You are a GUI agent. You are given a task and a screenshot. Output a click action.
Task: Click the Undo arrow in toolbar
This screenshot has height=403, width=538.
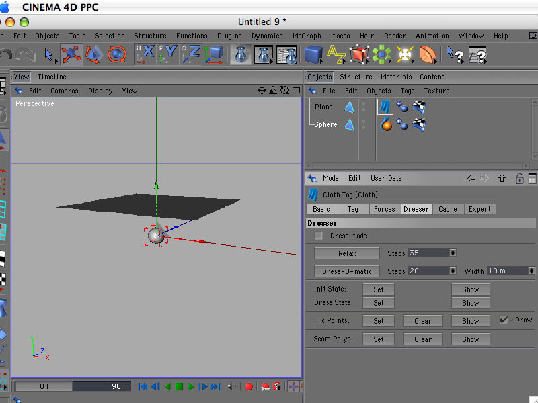pos(6,54)
